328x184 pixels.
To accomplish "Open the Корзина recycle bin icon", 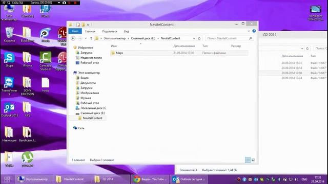I will [x=9, y=35].
